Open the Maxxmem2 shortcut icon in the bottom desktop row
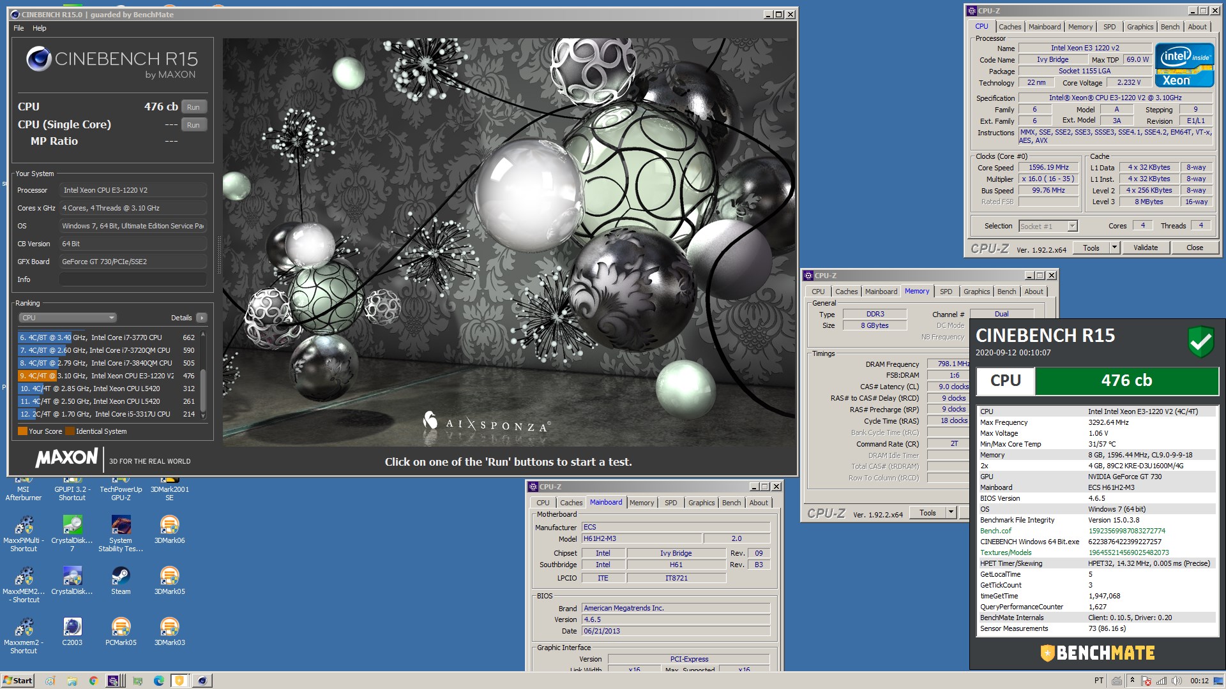 24,636
